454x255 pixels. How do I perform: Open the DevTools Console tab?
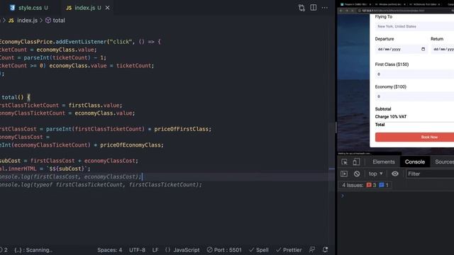(x=415, y=162)
